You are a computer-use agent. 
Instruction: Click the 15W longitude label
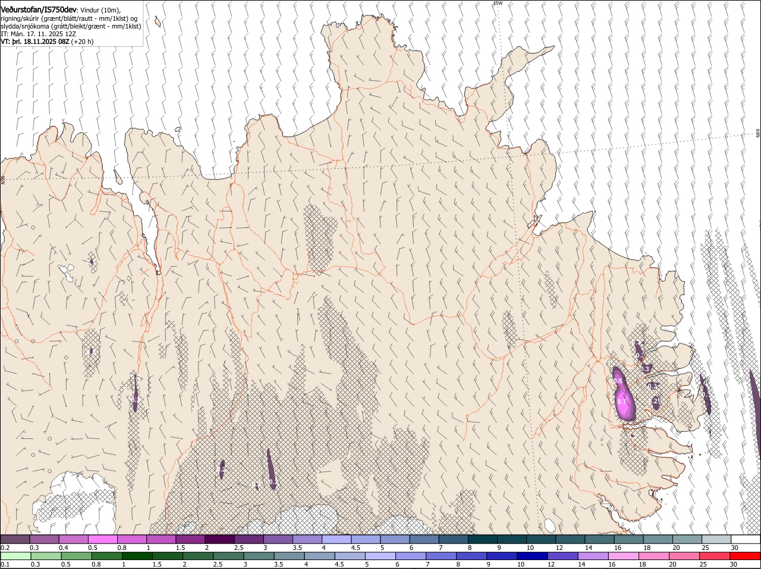(x=498, y=4)
